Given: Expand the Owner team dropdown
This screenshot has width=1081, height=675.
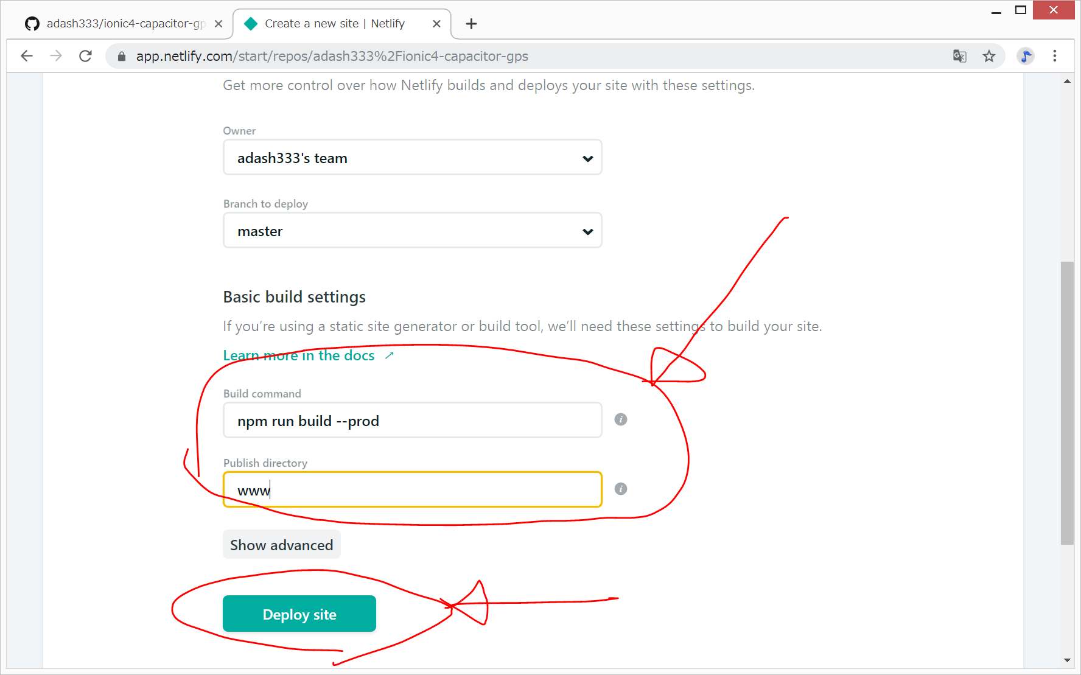Looking at the screenshot, I should click(412, 158).
